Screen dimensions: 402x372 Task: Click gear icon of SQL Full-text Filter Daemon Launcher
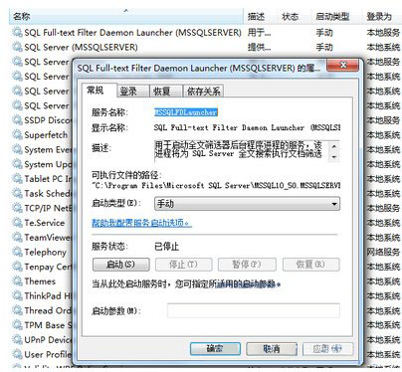tap(17, 33)
